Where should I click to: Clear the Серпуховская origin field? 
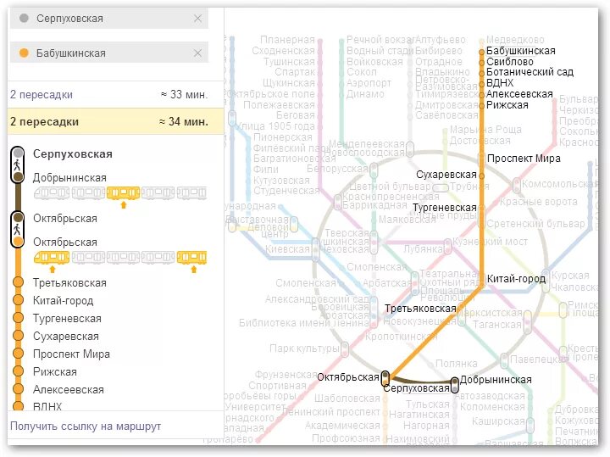[x=197, y=19]
